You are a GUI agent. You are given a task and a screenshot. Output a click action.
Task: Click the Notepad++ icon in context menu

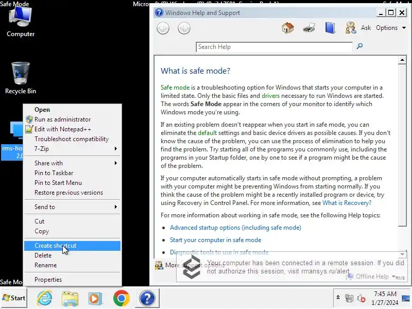(29, 129)
